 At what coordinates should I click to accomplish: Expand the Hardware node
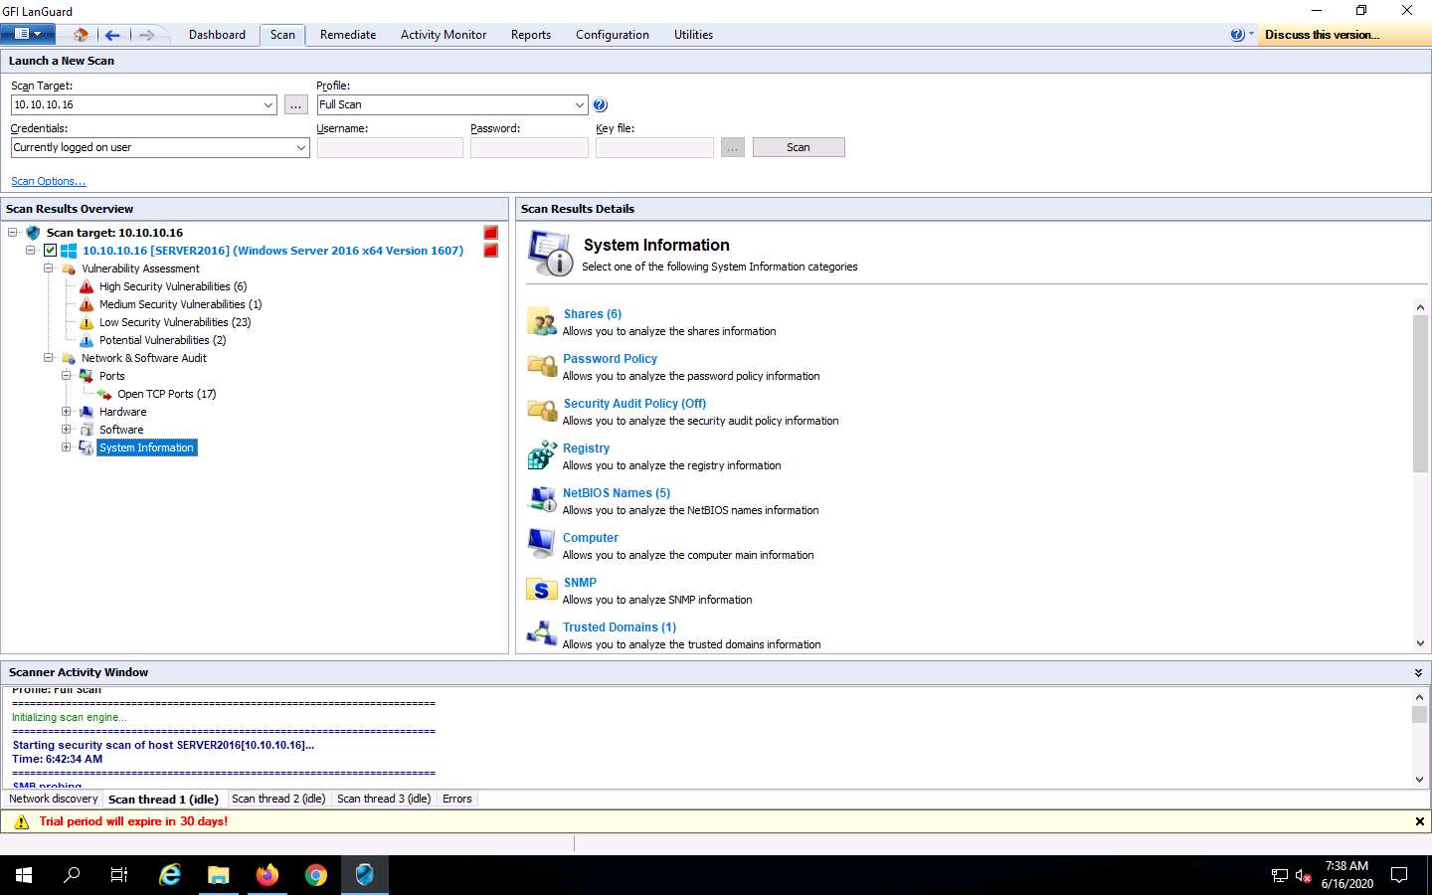(66, 412)
